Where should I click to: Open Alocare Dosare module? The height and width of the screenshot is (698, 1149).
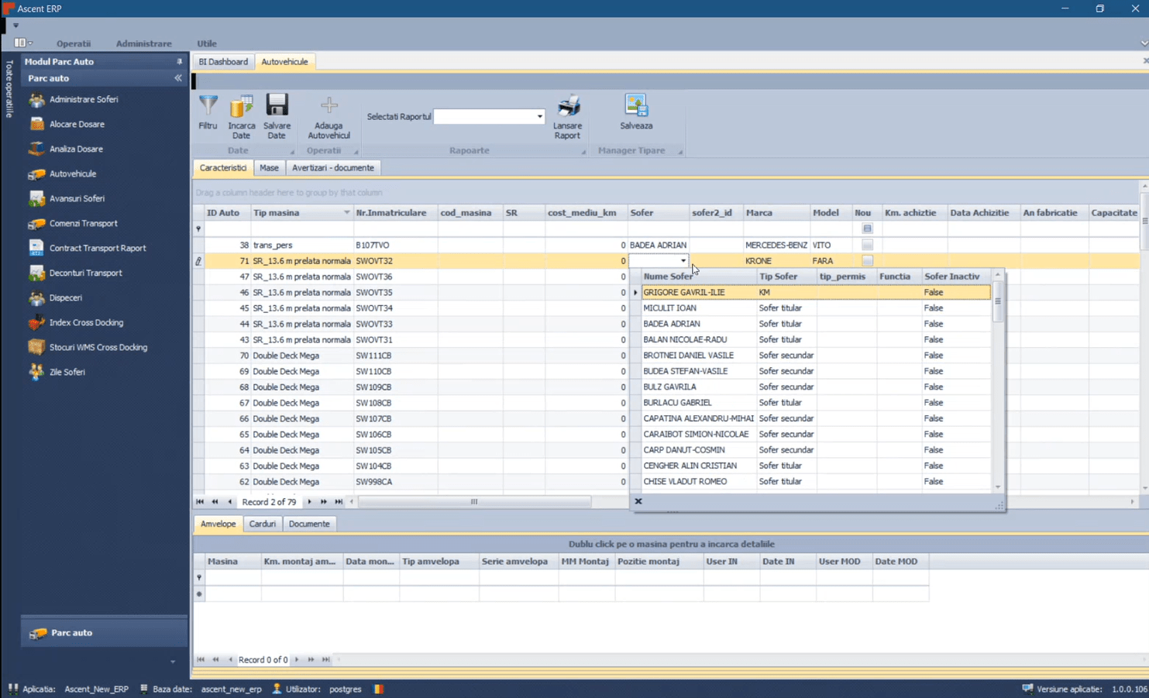77,124
